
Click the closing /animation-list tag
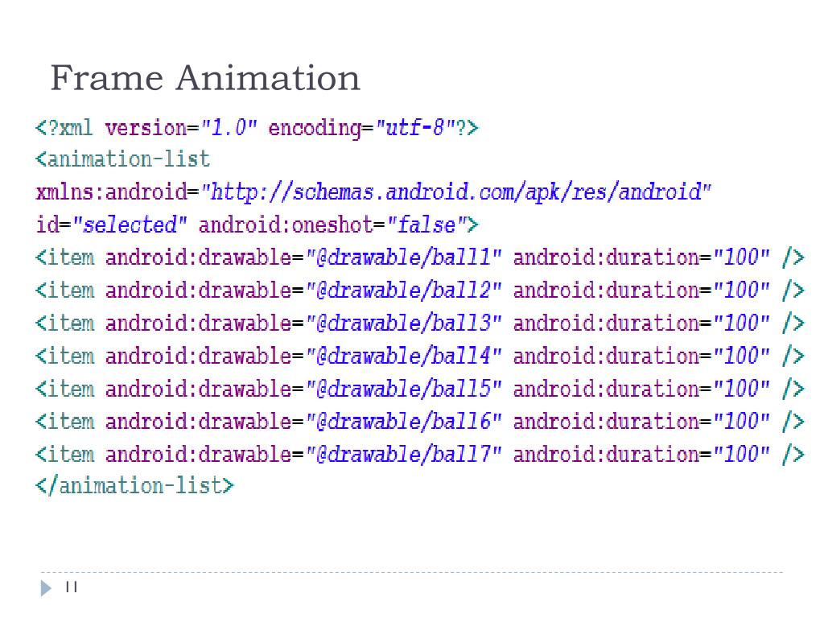[134, 485]
